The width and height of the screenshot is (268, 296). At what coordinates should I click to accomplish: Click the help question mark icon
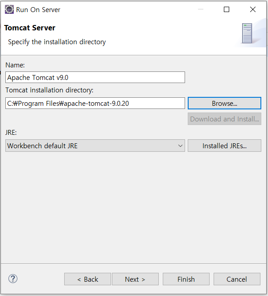13,279
